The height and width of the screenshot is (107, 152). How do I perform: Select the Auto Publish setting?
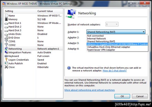(x=33, y=64)
